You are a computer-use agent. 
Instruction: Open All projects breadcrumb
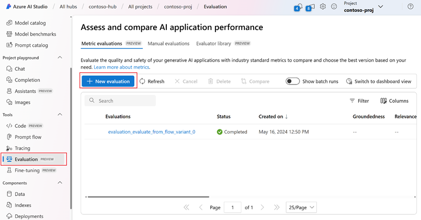140,7
